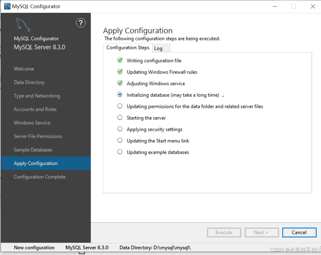Click the 'Updating Windows Firewall rules' step text
Image resolution: width=321 pixels, height=255 pixels.
162,72
